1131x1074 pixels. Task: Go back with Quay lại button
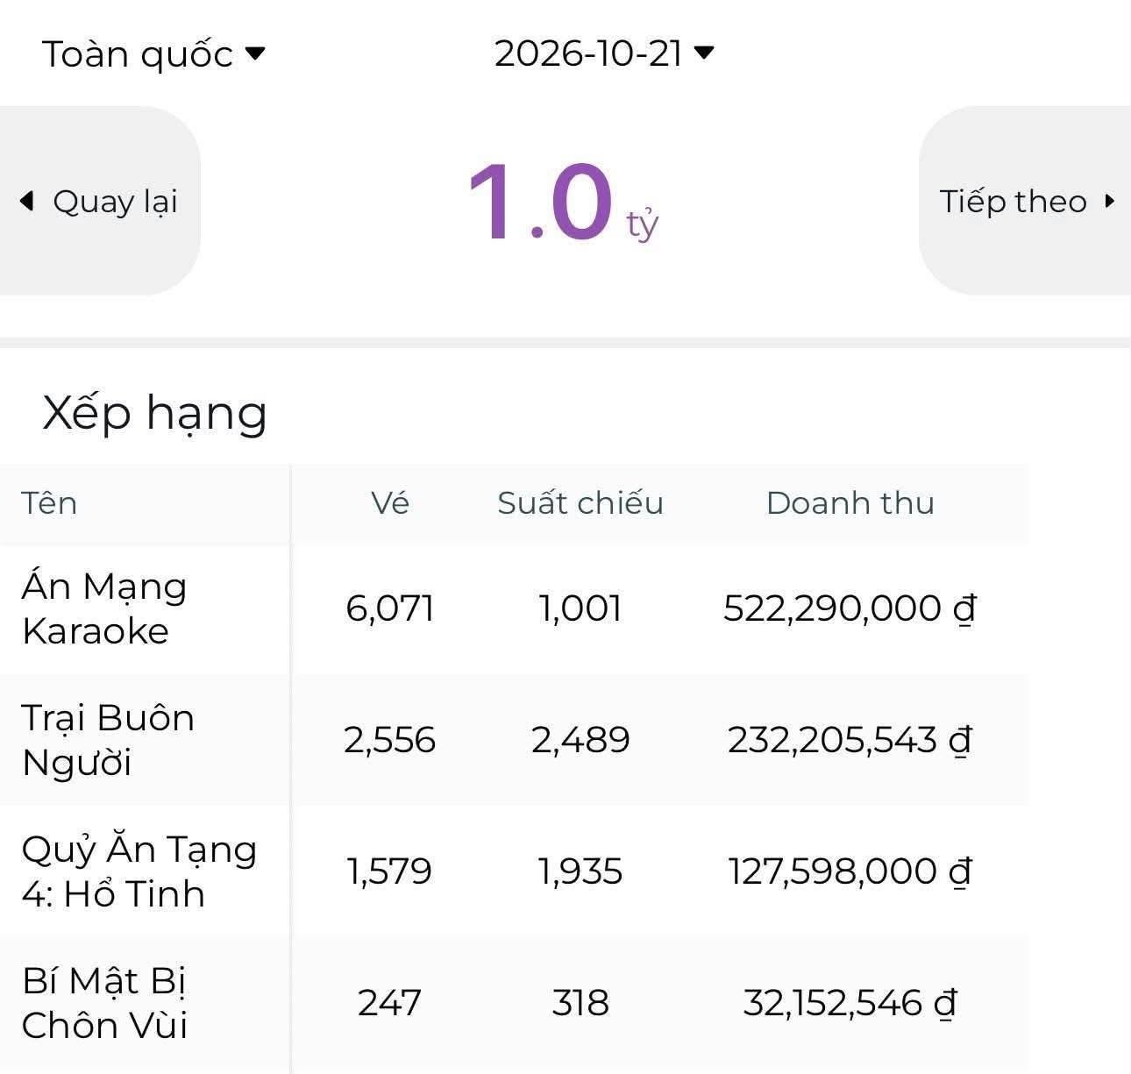pyautogui.click(x=99, y=201)
